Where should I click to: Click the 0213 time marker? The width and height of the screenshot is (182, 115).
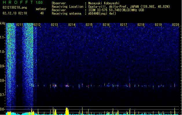[54, 25]
